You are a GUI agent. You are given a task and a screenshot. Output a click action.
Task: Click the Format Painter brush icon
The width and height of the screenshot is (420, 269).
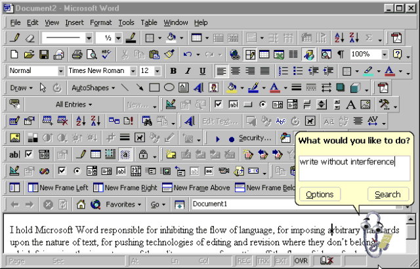click(169, 55)
